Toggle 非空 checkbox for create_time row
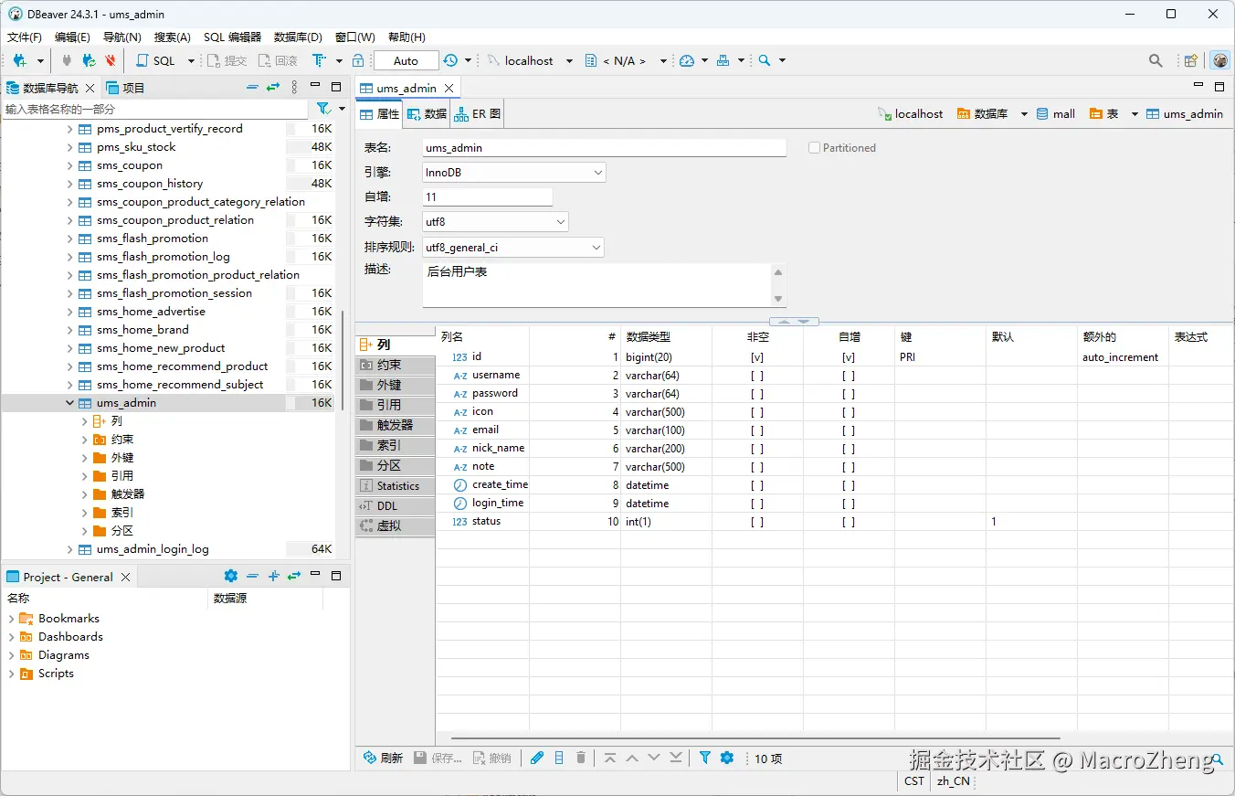Screen dimensions: 1235x796 coord(756,485)
